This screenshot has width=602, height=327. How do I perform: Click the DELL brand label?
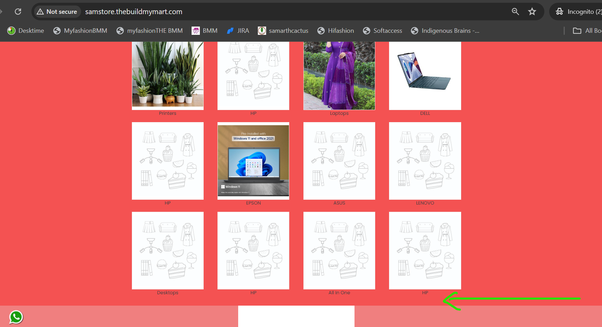[425, 113]
